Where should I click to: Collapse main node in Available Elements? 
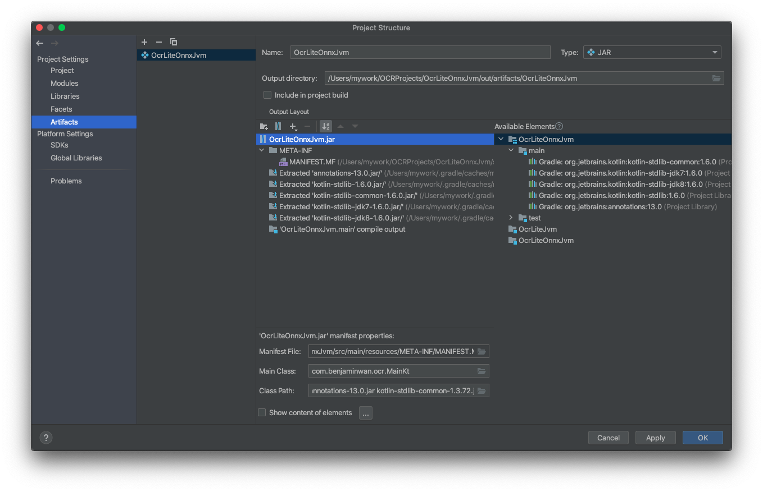(511, 150)
